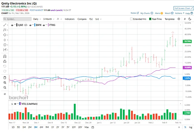Open the date range calendar icon
The width and height of the screenshot is (194, 132).
pos(93,127)
